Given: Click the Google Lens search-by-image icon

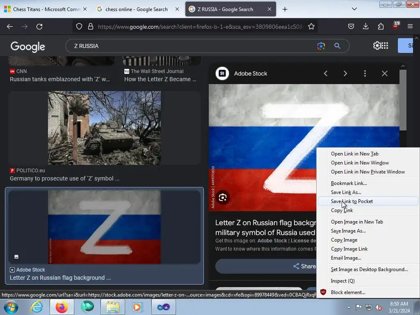Looking at the screenshot, I should point(321,46).
